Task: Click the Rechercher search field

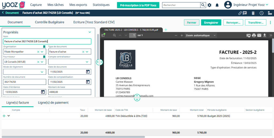Action: (x=181, y=5)
